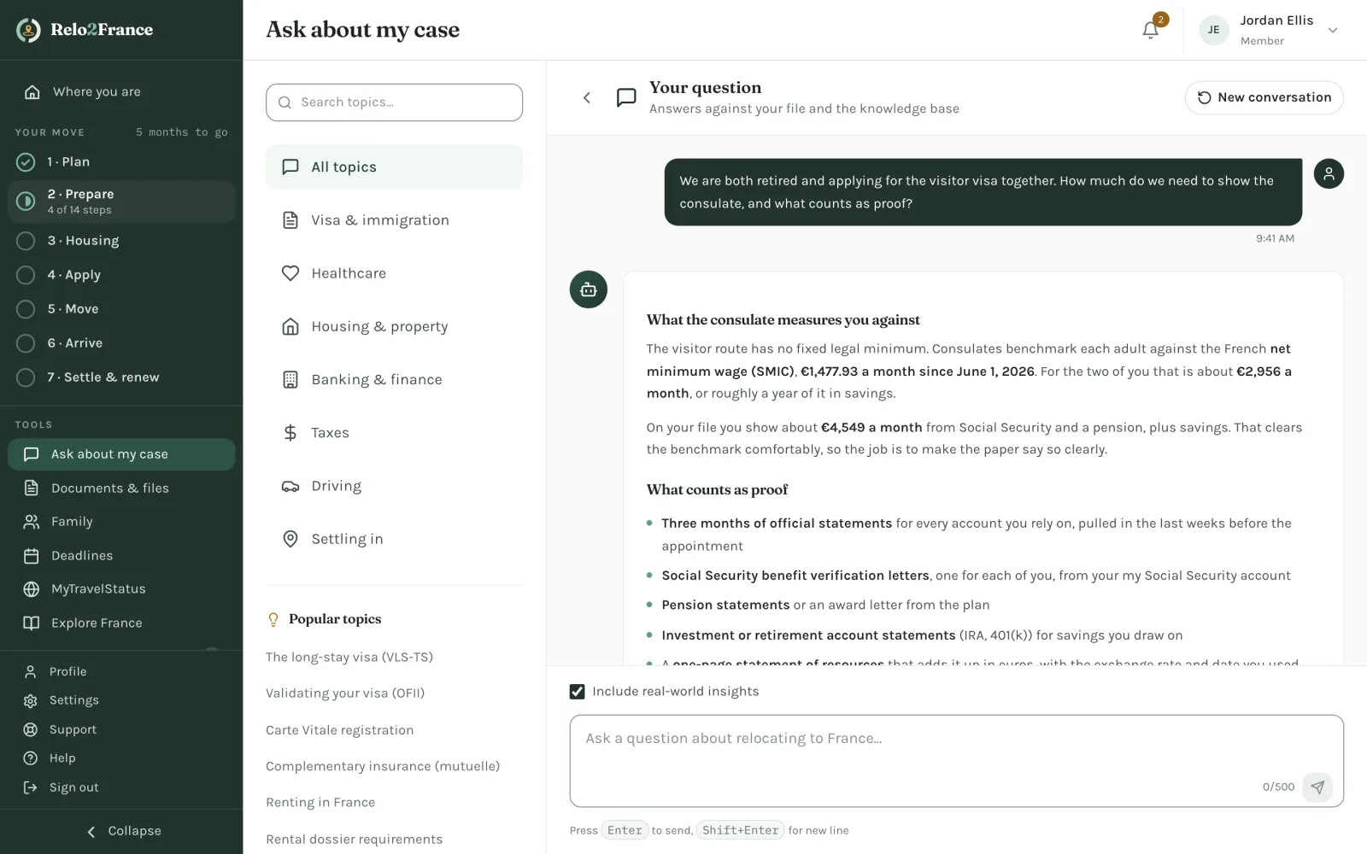The width and height of the screenshot is (1367, 854).
Task: Send the question with paper plane icon
Action: pyautogui.click(x=1317, y=787)
